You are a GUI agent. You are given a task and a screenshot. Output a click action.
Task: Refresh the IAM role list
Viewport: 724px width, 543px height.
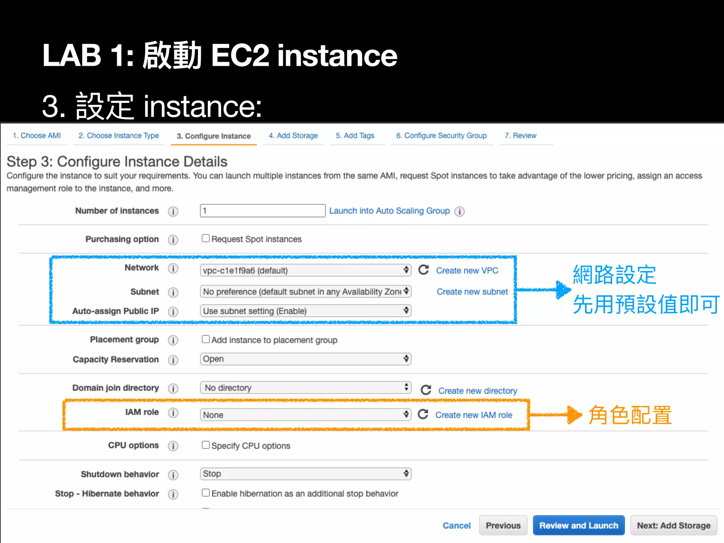pyautogui.click(x=423, y=414)
